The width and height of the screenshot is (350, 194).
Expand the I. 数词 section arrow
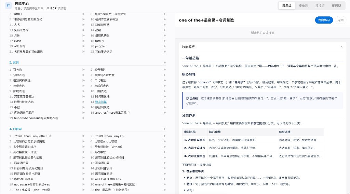pos(165,63)
